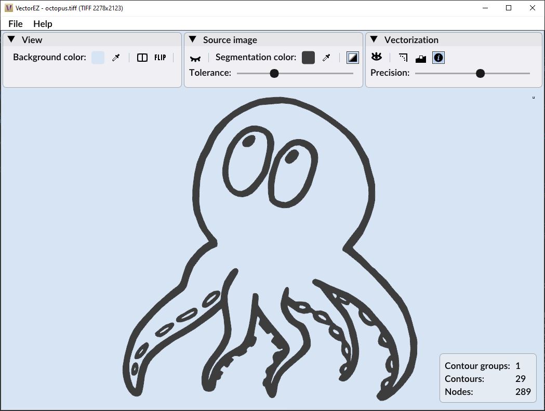
Task: Toggle the black-white threshold preview icon
Action: [352, 58]
